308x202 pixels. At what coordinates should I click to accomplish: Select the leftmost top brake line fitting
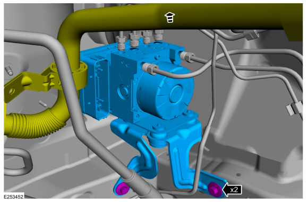point(121,43)
